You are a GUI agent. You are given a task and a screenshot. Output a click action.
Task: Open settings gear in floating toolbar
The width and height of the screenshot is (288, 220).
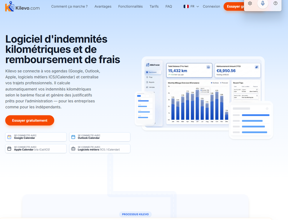pyautogui.click(x=250, y=3)
